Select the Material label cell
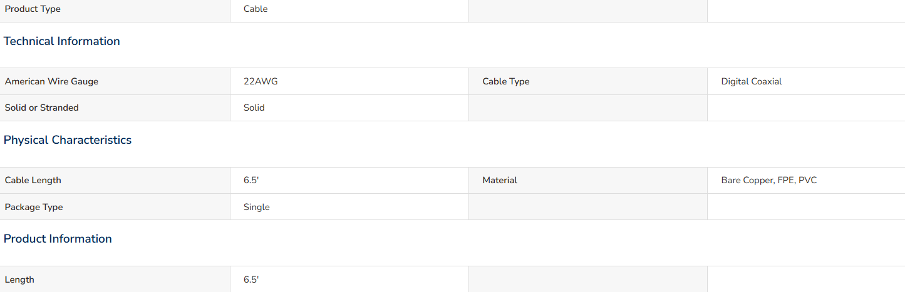The image size is (905, 292). (x=588, y=180)
